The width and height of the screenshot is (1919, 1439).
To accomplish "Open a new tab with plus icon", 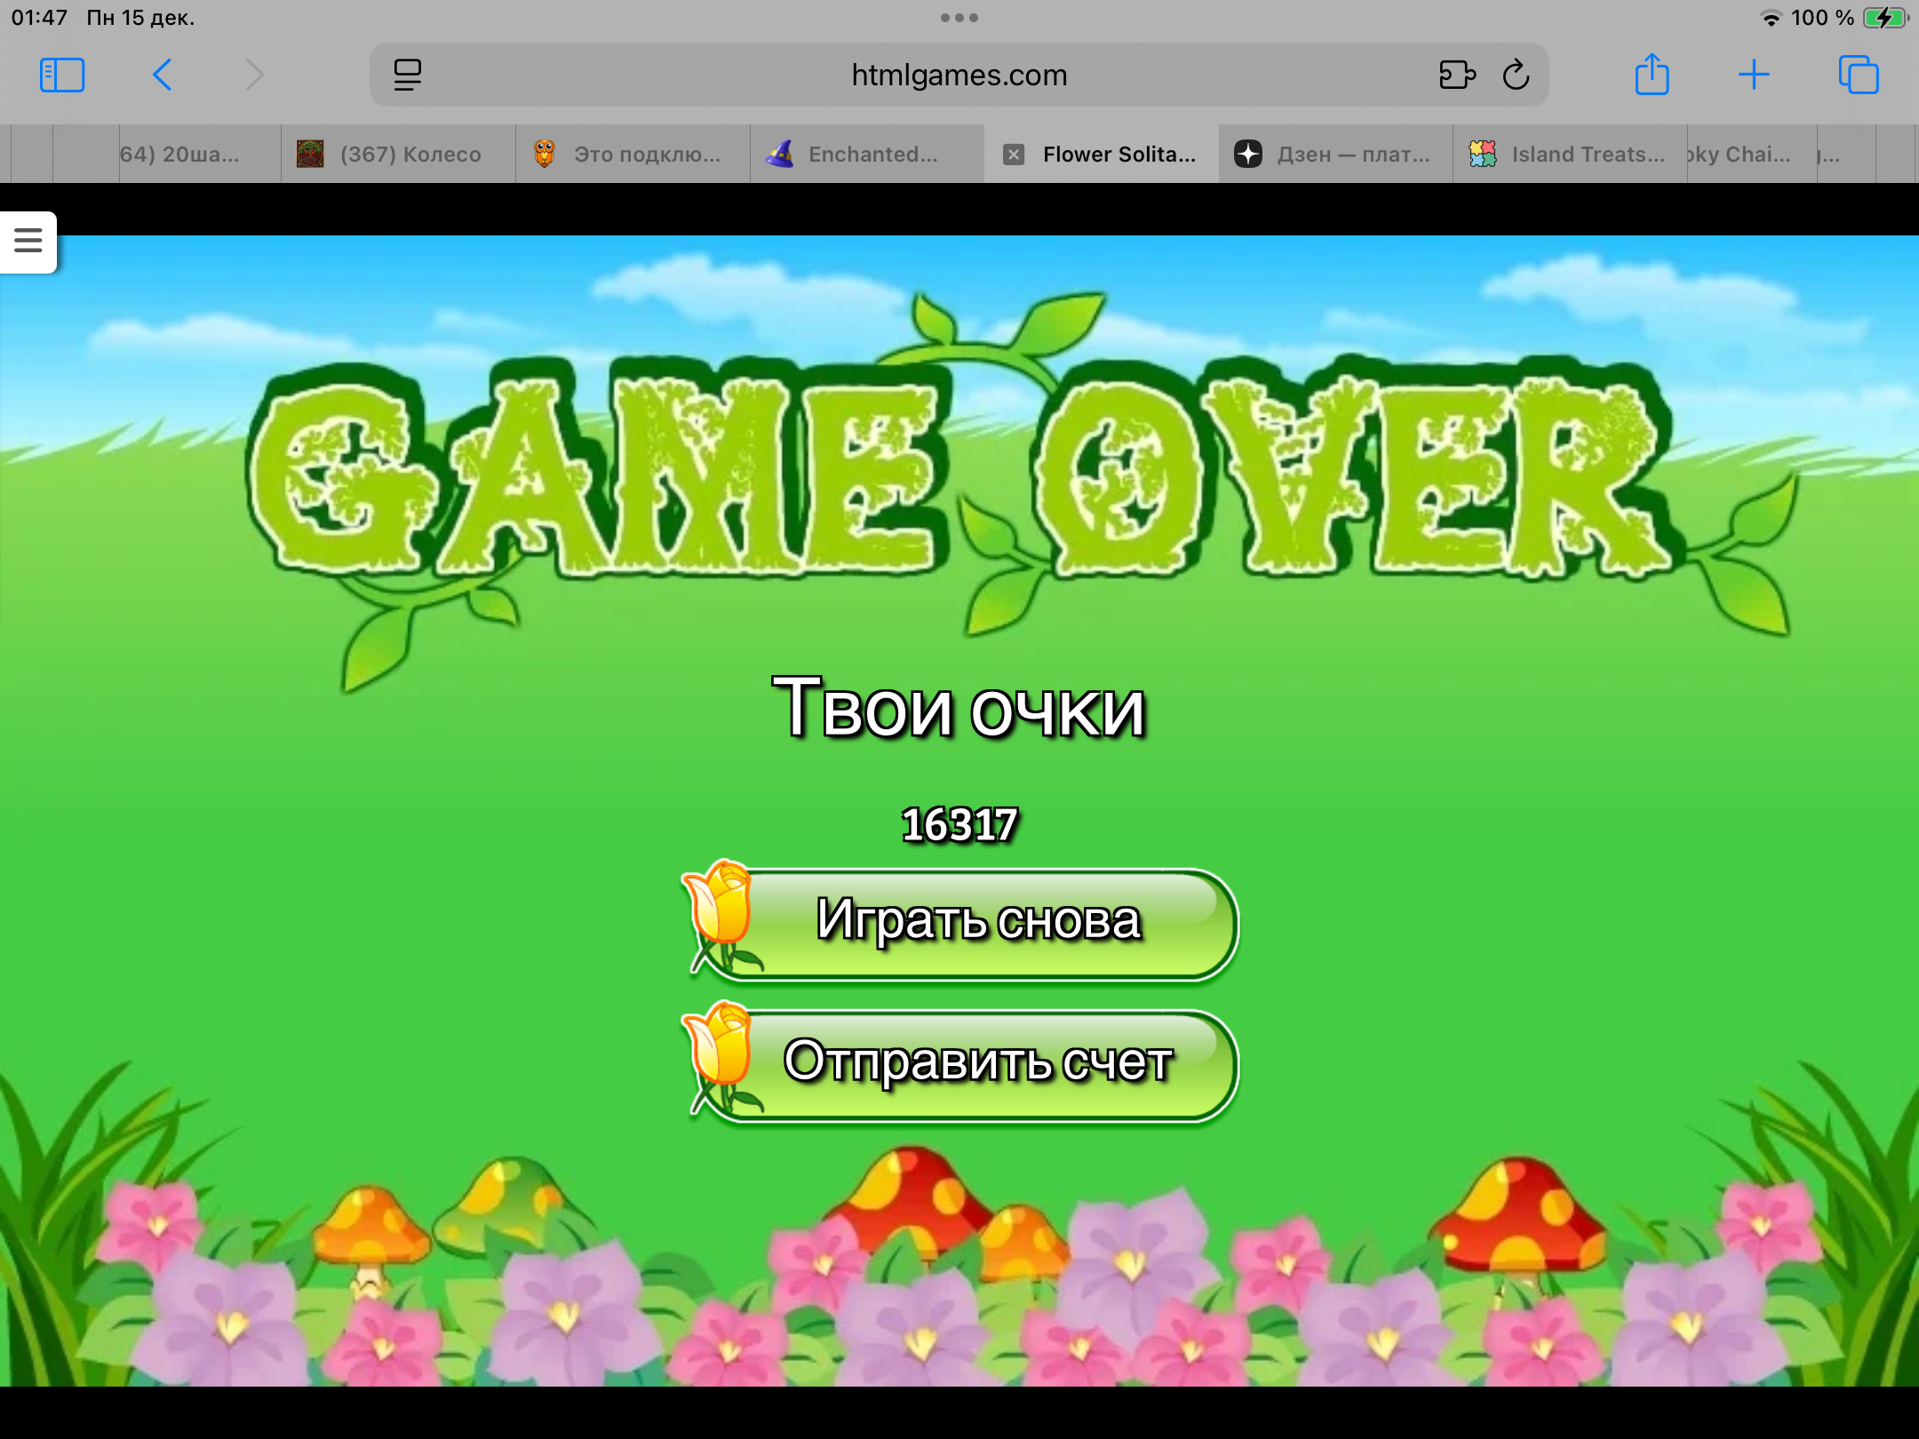I will [1754, 76].
